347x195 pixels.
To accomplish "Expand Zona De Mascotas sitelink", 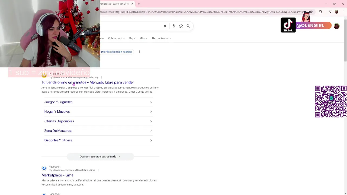I will pyautogui.click(x=98, y=131).
